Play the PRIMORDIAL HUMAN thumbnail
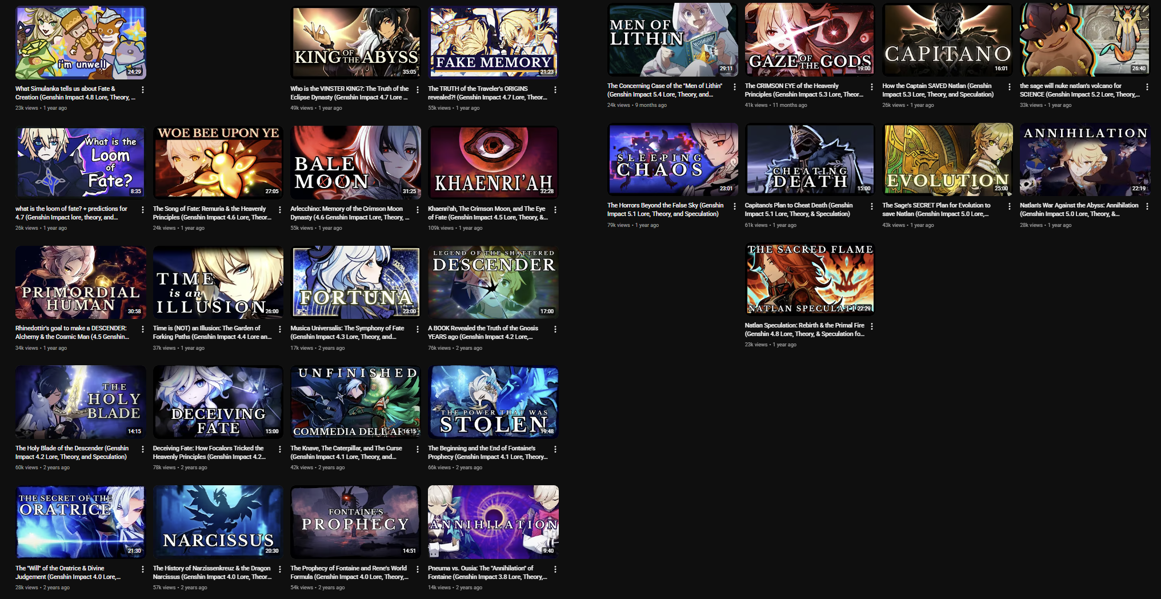Image resolution: width=1161 pixels, height=599 pixels. coord(81,282)
